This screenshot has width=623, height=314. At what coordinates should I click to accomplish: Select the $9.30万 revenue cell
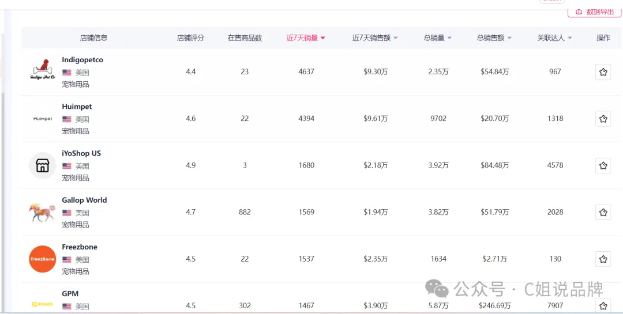point(376,72)
